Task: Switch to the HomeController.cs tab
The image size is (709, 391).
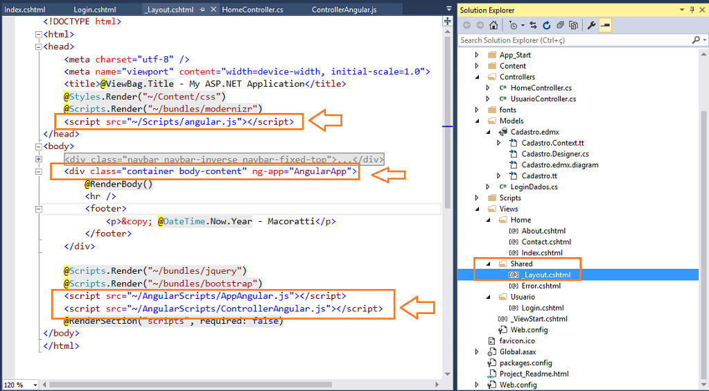Action: pyautogui.click(x=253, y=10)
